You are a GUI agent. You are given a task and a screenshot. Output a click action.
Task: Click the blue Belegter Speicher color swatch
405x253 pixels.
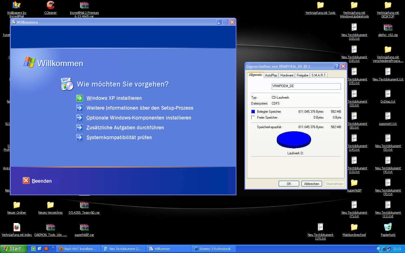click(x=253, y=112)
